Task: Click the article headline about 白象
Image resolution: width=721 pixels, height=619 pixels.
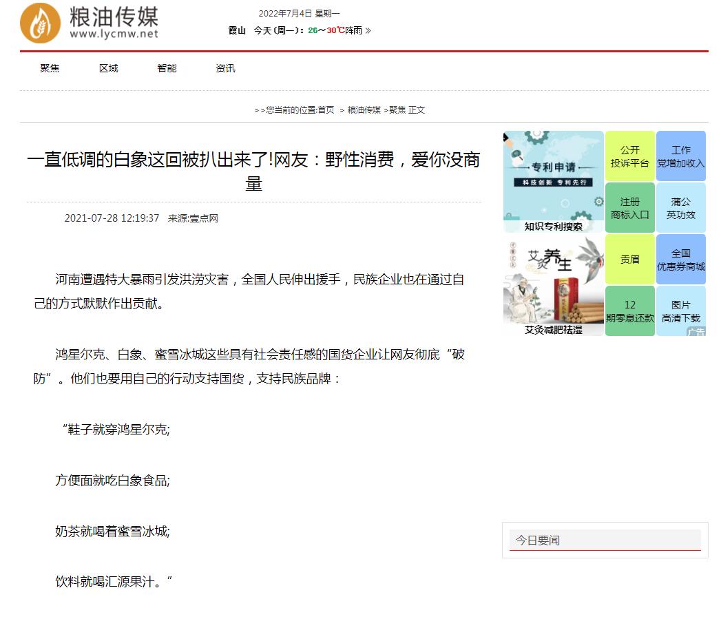Action: [x=254, y=171]
